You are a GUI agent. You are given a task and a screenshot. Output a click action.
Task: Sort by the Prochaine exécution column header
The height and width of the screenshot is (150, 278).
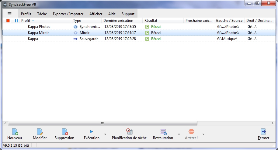[x=199, y=21]
